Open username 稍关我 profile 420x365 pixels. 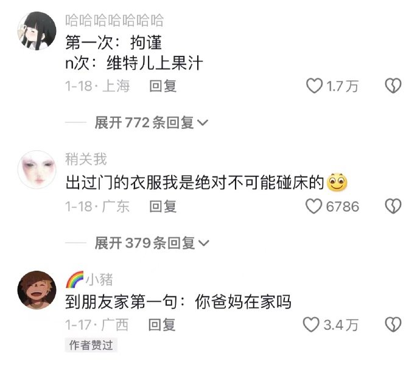(86, 159)
